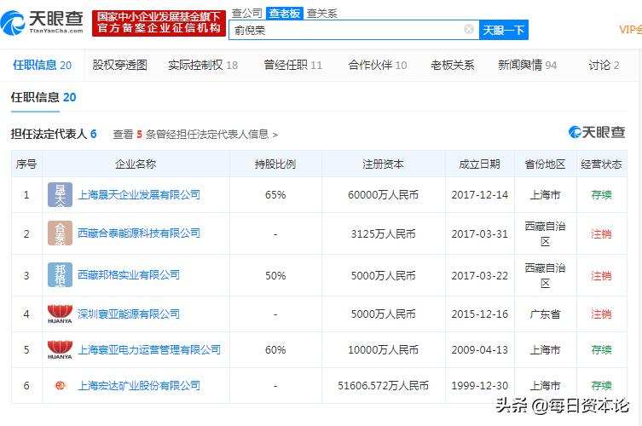Open the 西藏合泰能源科技有限公司 company logo
Viewport: 642px width, 426px height.
pyautogui.click(x=60, y=233)
